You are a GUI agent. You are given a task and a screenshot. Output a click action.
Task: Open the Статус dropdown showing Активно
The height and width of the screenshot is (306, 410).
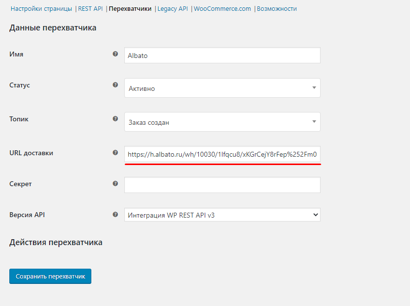[x=222, y=88]
